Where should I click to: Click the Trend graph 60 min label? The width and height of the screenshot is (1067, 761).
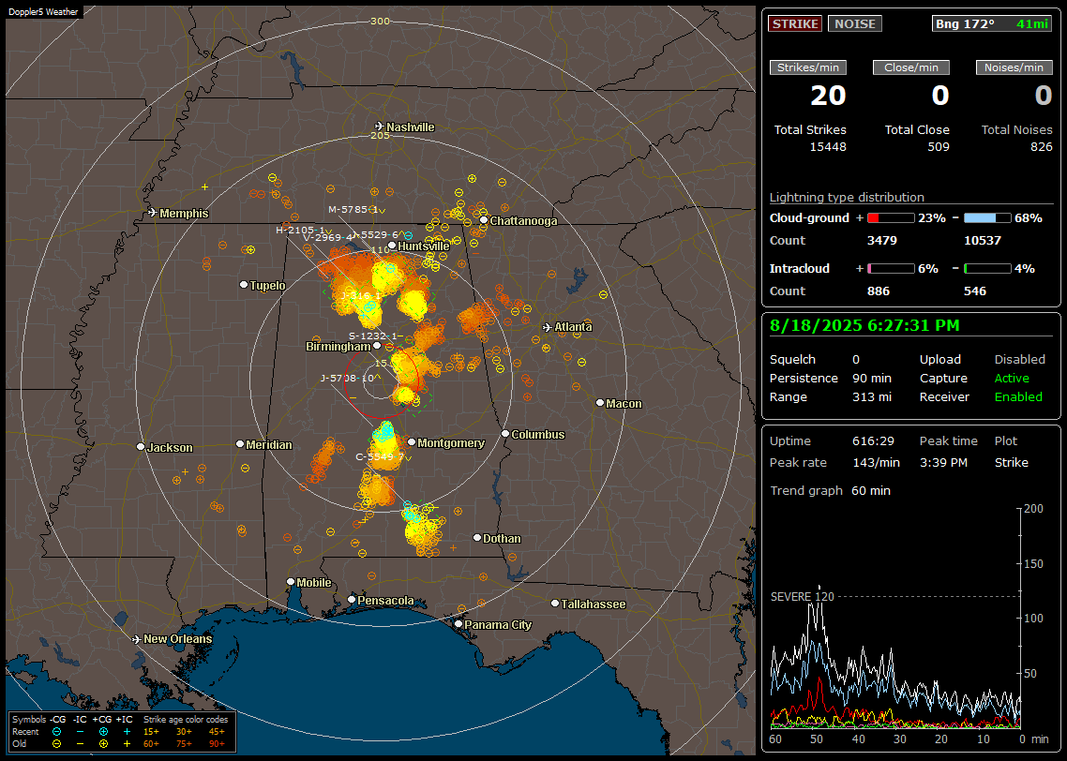coord(830,491)
